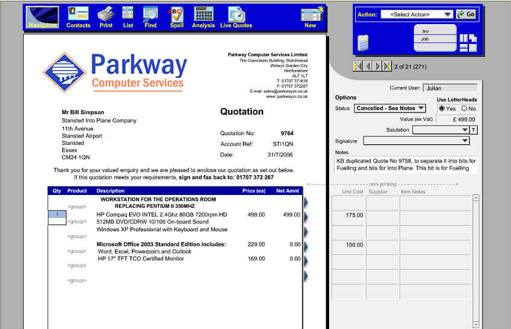The height and width of the screenshot is (329, 511).
Task: Switch to List view
Action: tap(128, 18)
